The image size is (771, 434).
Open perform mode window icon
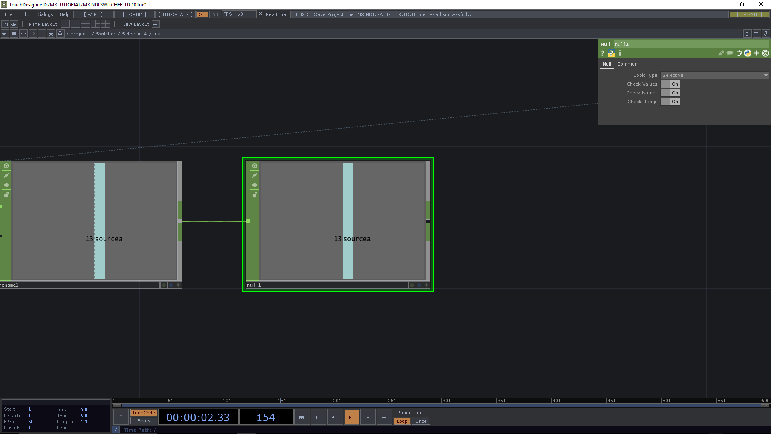coord(5,24)
